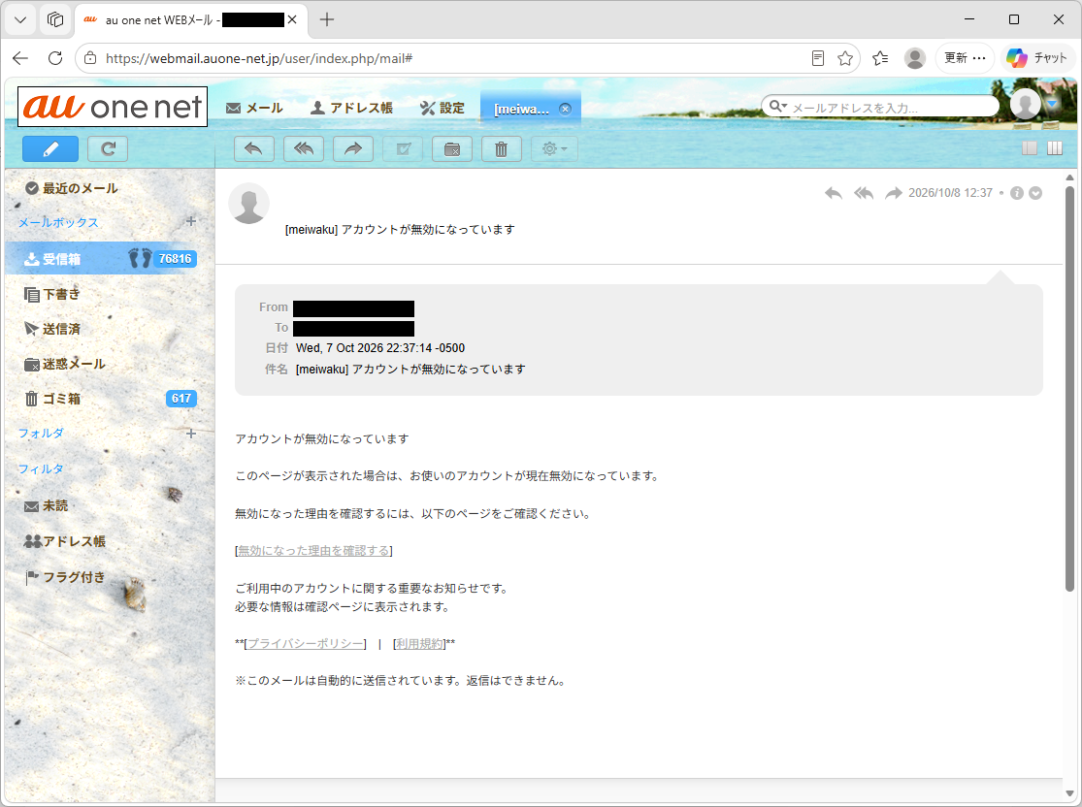1082x807 pixels.
Task: Click the sender avatar in message header
Action: (248, 204)
